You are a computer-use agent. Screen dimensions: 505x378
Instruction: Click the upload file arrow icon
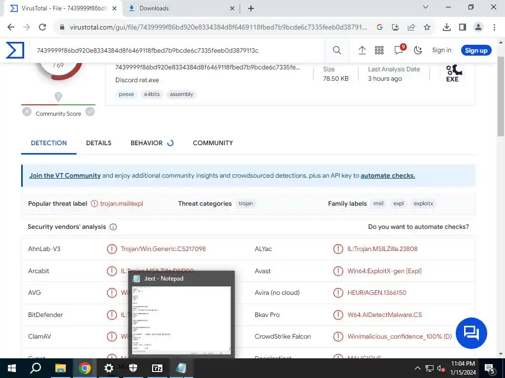click(x=362, y=50)
